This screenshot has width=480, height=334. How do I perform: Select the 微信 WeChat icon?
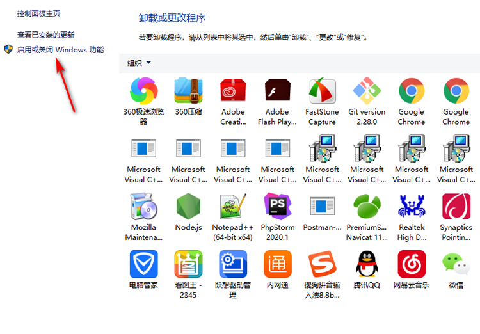[x=456, y=264]
